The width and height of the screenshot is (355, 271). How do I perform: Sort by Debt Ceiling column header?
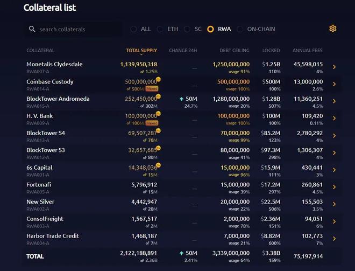coord(235,50)
